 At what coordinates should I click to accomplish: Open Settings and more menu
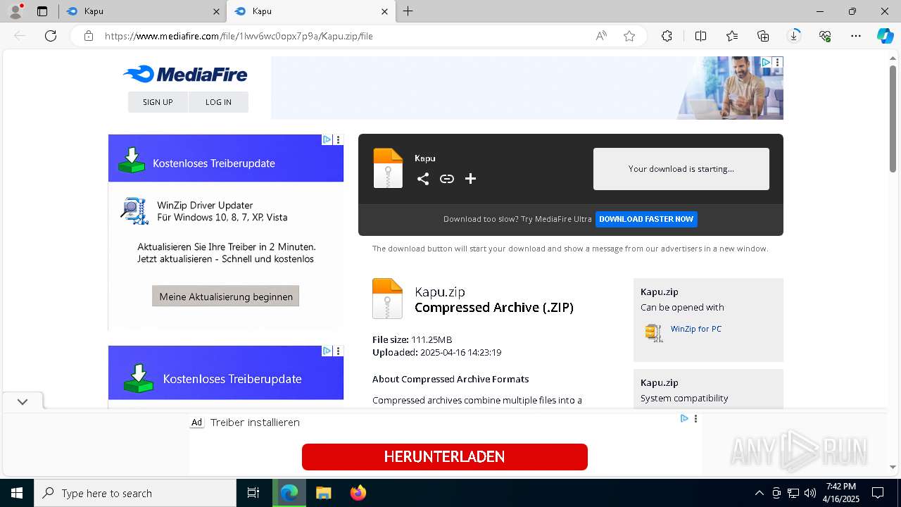pyautogui.click(x=856, y=36)
